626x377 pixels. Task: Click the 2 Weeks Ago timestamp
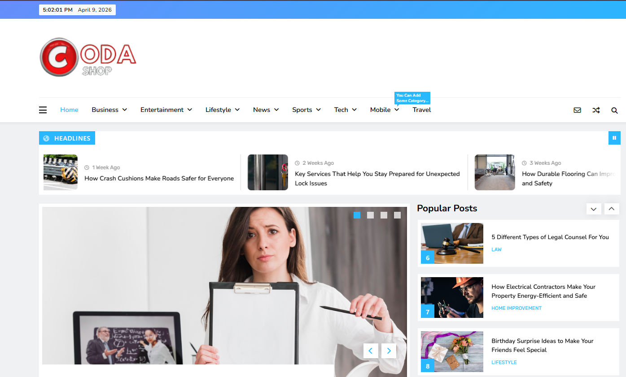[x=318, y=163]
